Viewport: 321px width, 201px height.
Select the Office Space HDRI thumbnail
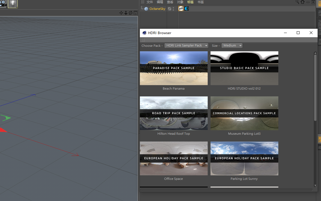click(173, 158)
